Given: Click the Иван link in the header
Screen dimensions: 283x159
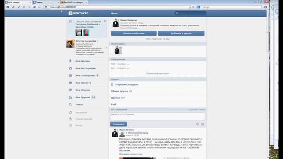Looking at the screenshot, I should pyautogui.click(x=114, y=13).
